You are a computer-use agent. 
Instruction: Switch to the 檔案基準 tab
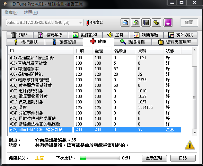tap(51, 35)
